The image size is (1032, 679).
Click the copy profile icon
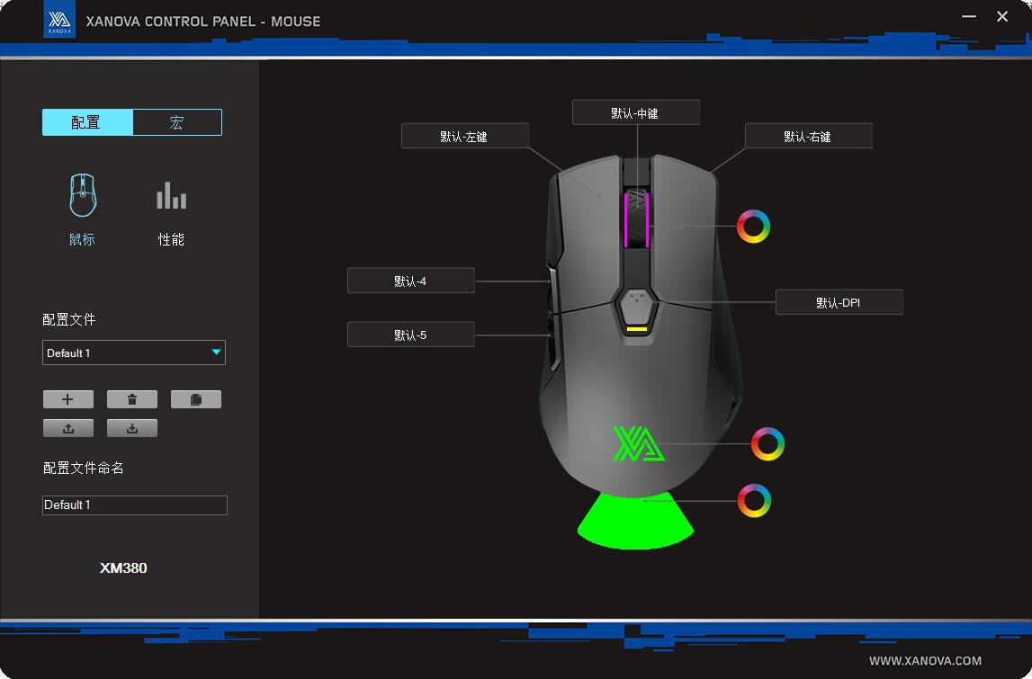click(x=196, y=399)
